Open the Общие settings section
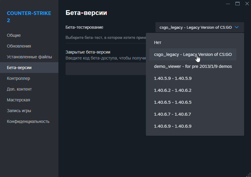 point(14,35)
